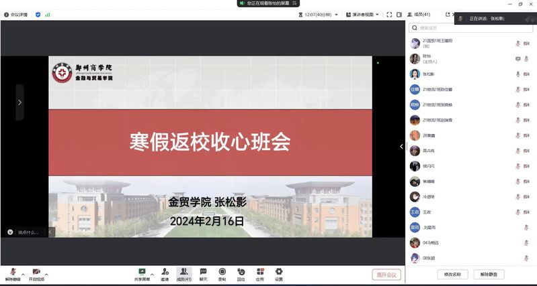This screenshot has width=537, height=286.
Task: Toggle microphone with 解除静音 in bottom-left toolbar
Action: (x=13, y=273)
